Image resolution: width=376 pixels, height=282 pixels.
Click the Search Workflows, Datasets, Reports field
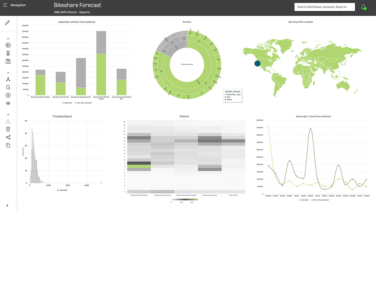[x=324, y=7]
